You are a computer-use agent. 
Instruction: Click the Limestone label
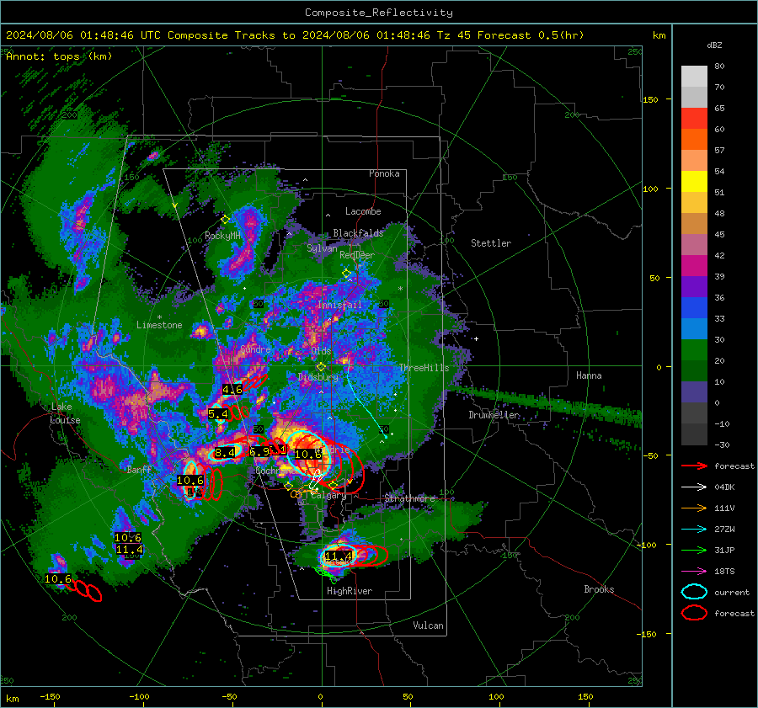159,325
